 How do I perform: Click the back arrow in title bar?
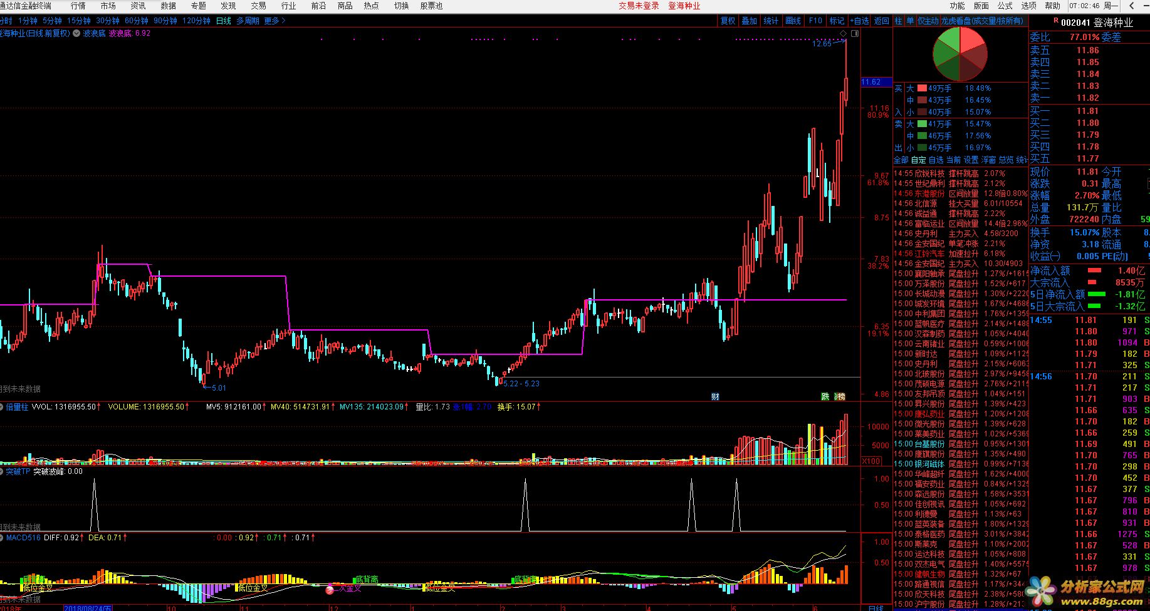[x=1132, y=6]
